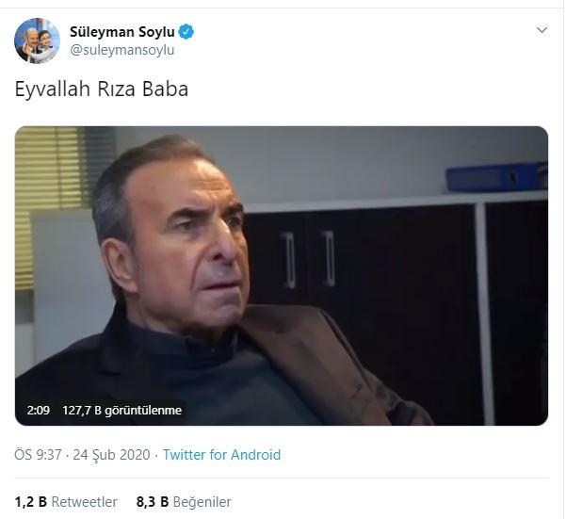
Task: Click the Retweetler label text
Action: pyautogui.click(x=85, y=502)
